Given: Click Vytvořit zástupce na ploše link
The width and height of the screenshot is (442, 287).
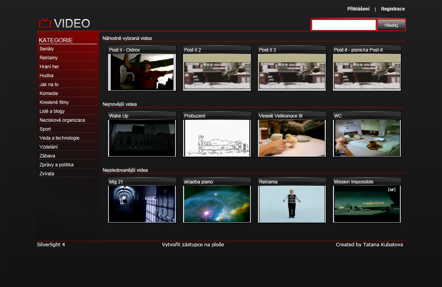Looking at the screenshot, I should click(x=193, y=245).
